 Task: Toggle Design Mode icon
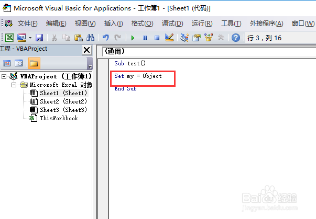(x=169, y=37)
